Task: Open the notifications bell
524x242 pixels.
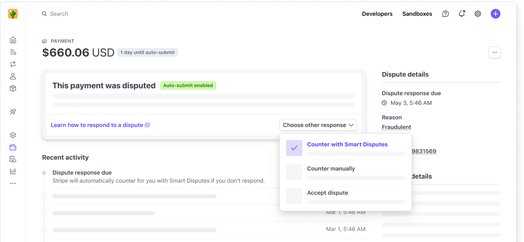Action: [461, 14]
